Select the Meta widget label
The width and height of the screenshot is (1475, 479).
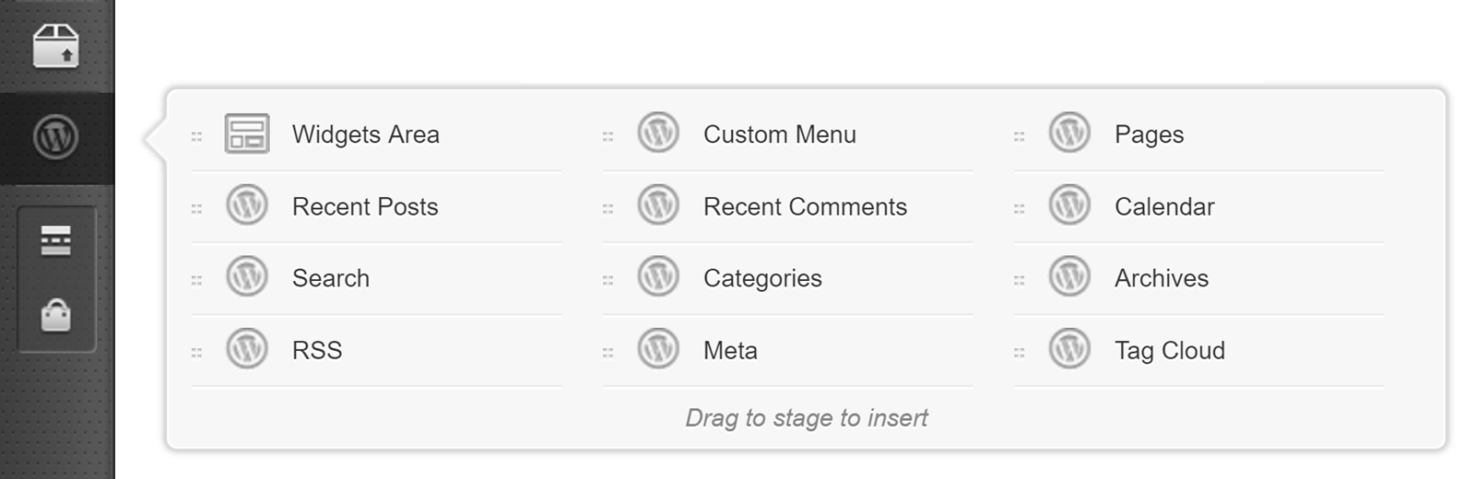(x=729, y=350)
